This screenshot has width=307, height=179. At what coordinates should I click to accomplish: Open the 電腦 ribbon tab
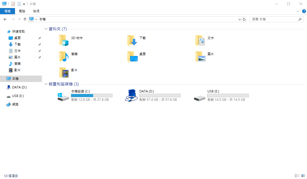pyautogui.click(x=22, y=11)
